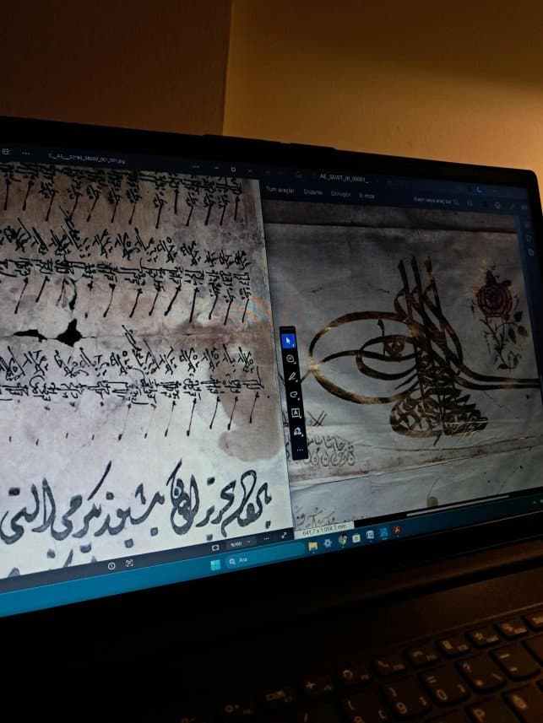
Task: Switch to the red Acrobat icon on the taskbar
Action: (x=396, y=531)
